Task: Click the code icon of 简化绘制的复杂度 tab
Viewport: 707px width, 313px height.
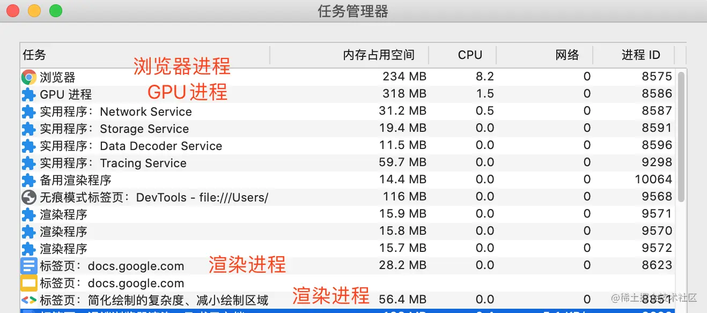Action: (x=28, y=300)
